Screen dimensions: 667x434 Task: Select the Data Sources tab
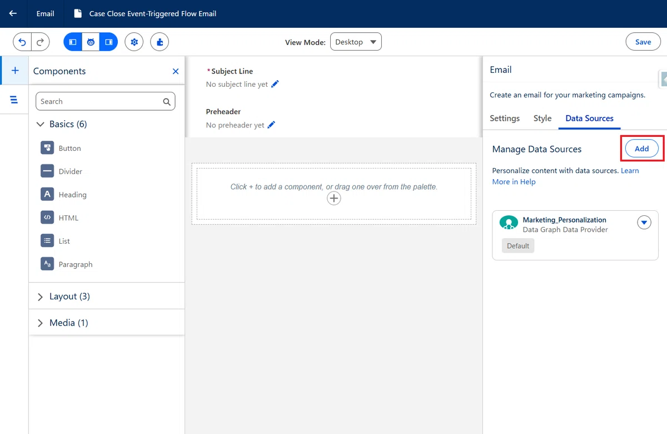589,119
